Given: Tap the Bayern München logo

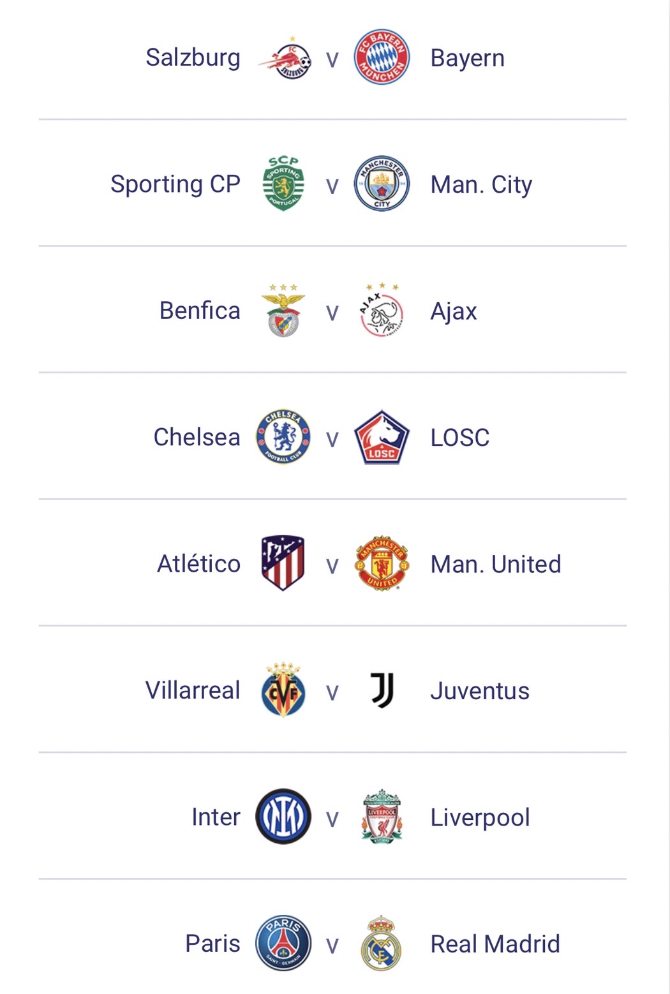Looking at the screenshot, I should click(x=382, y=57).
